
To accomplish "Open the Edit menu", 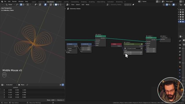I will pos(9,1).
